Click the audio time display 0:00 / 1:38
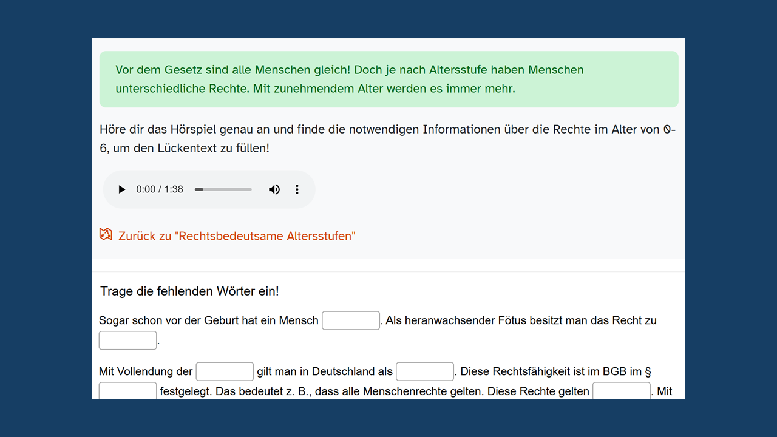The width and height of the screenshot is (777, 437). coord(160,189)
